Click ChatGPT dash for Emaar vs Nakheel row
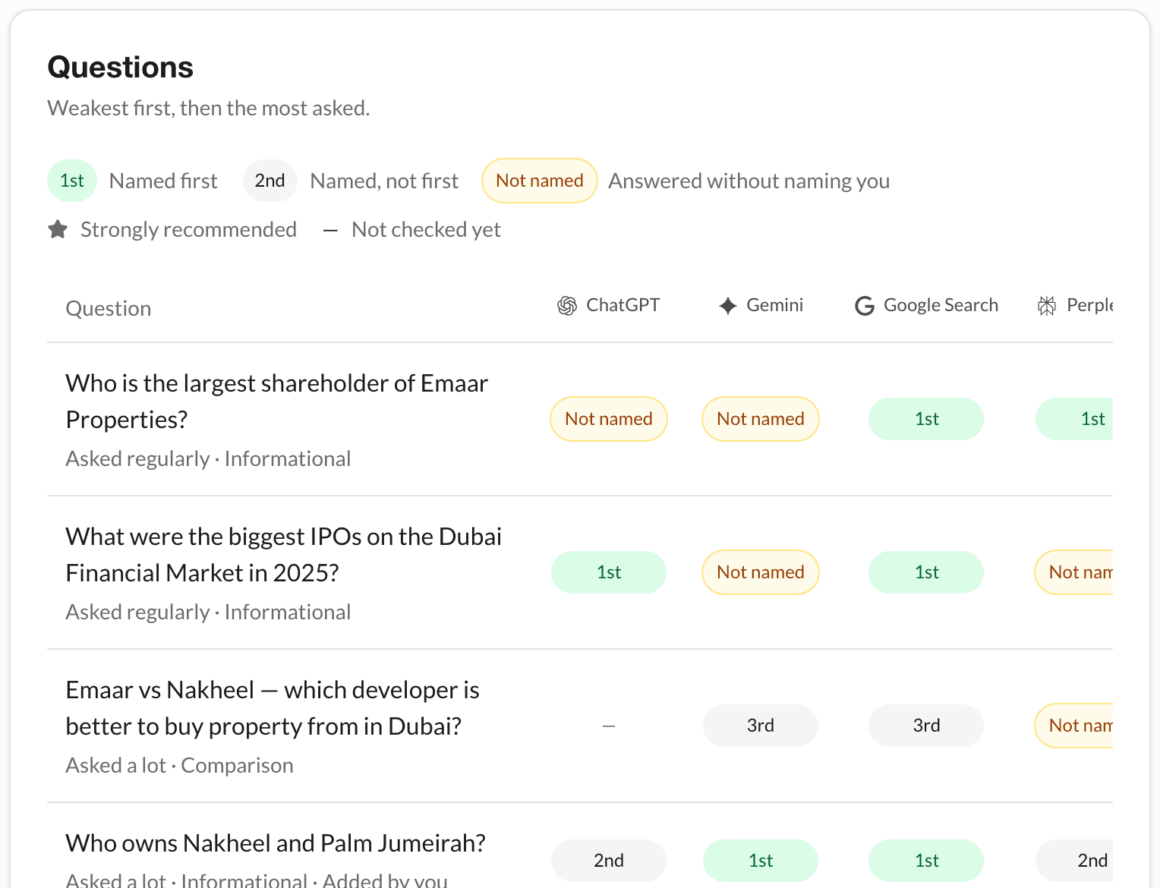Image resolution: width=1160 pixels, height=888 pixels. click(609, 726)
